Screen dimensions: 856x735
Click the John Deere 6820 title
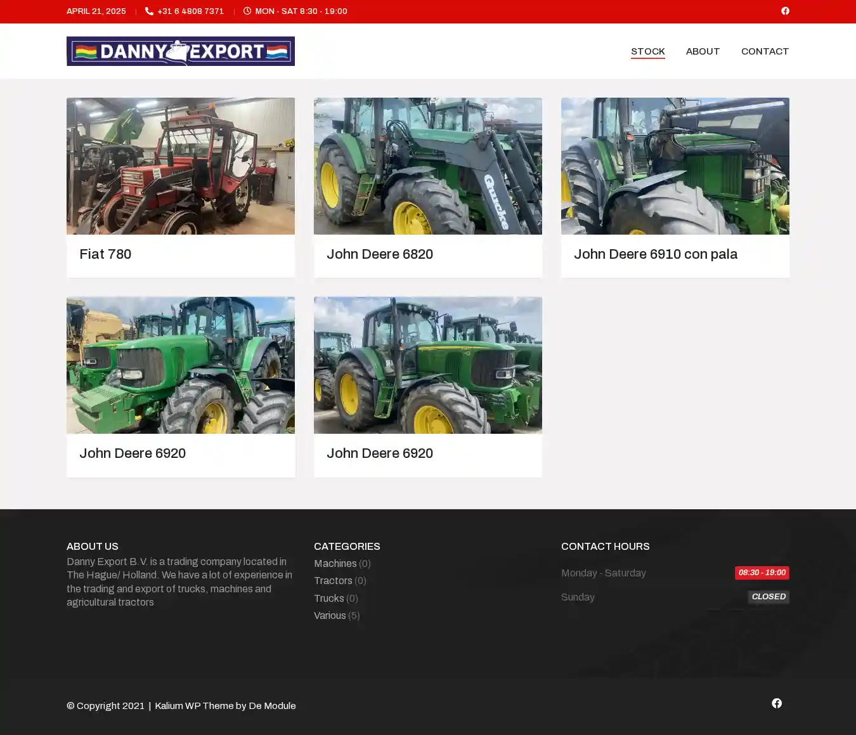380,254
